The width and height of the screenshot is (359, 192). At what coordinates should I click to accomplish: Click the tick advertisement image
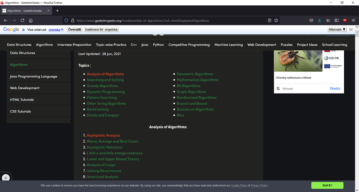(x=298, y=61)
